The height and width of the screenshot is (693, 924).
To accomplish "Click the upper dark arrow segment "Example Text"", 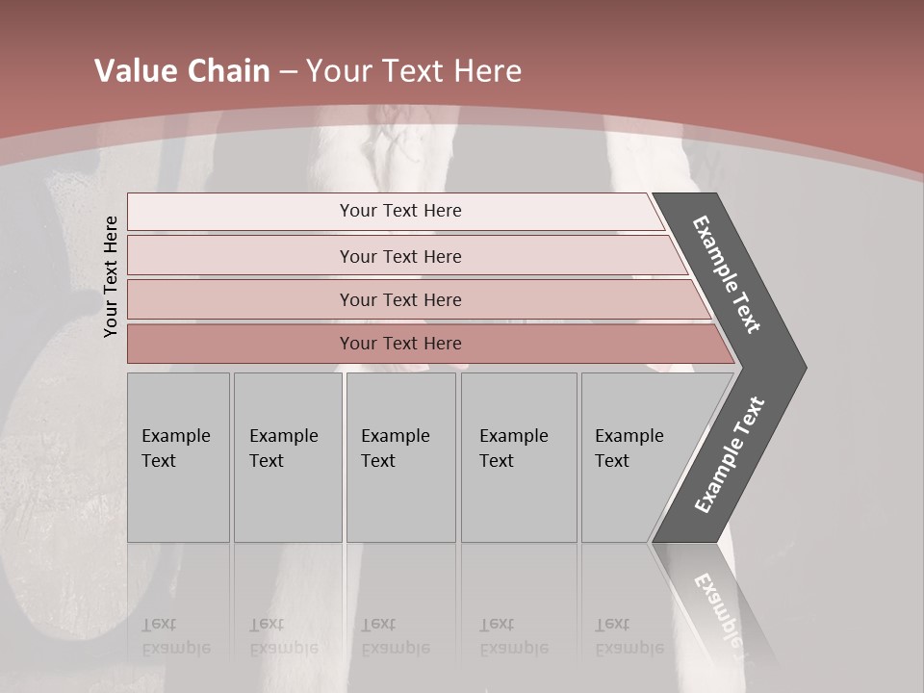I will pyautogui.click(x=729, y=276).
